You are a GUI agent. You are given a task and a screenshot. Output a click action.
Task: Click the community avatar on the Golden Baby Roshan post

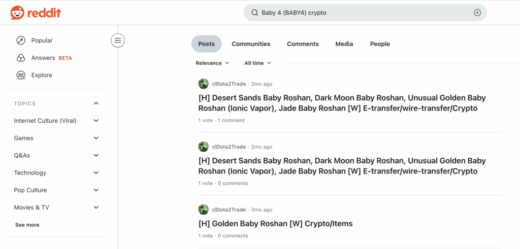pos(204,210)
